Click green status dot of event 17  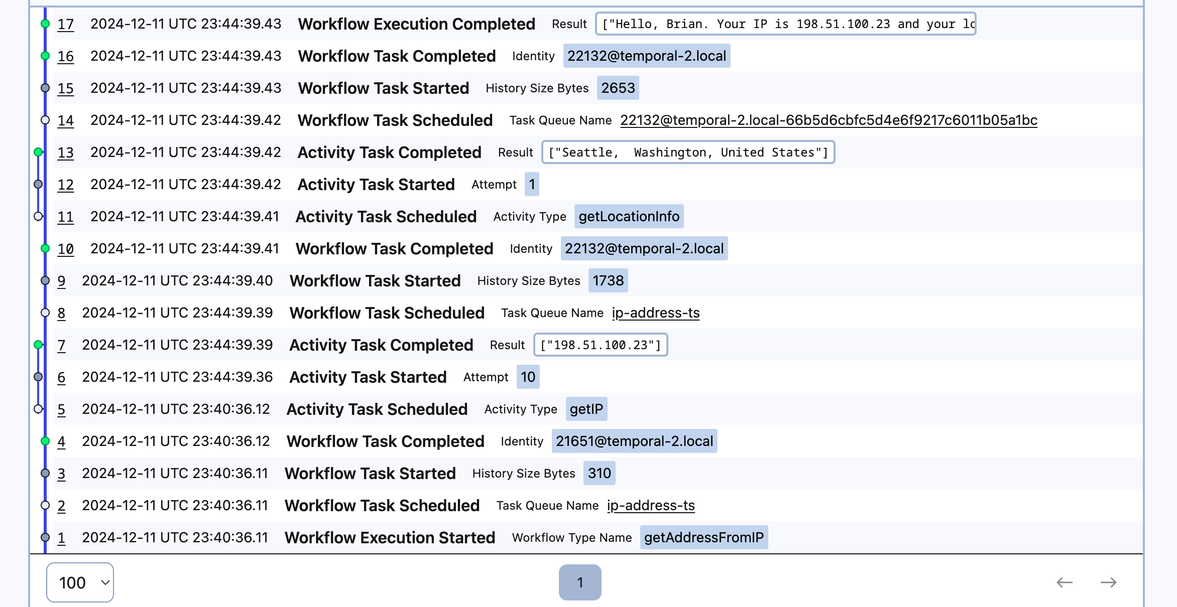click(45, 24)
